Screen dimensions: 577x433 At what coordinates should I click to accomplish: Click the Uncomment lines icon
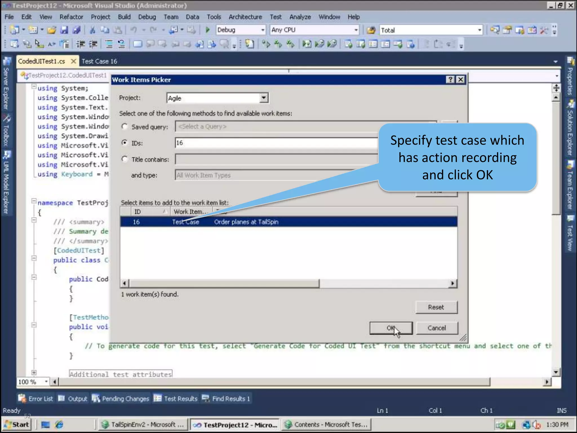121,44
